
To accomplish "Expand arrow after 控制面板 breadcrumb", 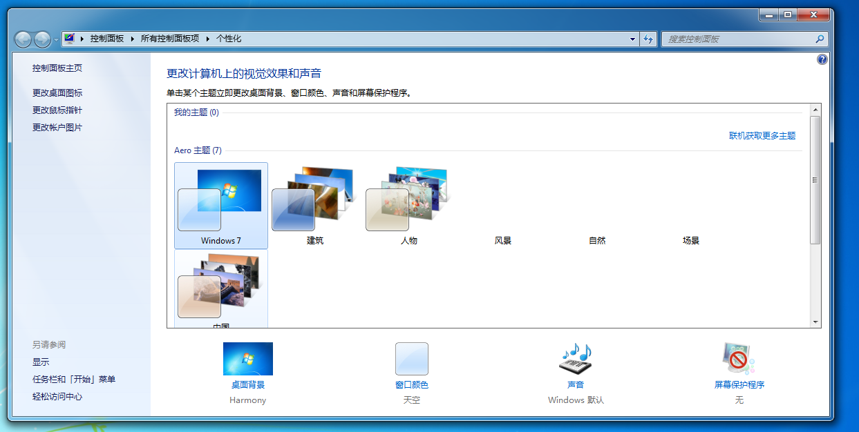I will pos(133,39).
